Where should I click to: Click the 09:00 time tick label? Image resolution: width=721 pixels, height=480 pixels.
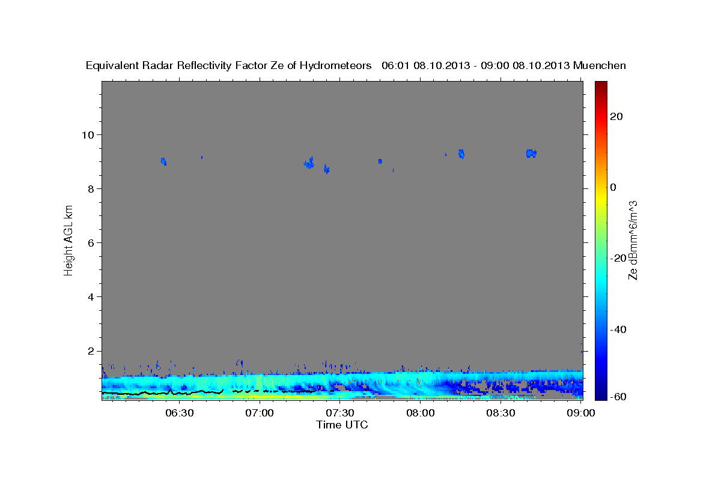tap(582, 413)
